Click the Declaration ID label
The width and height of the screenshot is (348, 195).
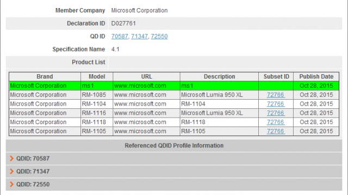coord(86,23)
